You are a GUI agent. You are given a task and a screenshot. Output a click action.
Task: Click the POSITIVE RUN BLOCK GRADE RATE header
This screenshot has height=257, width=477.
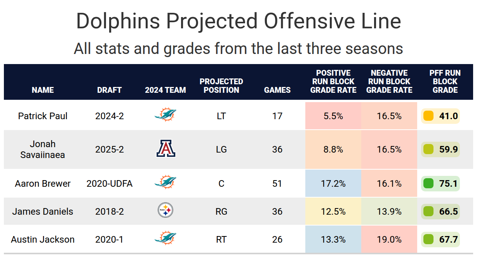point(333,82)
